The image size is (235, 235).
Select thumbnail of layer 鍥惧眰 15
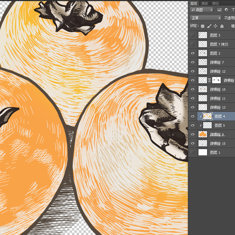pyautogui.click(x=203, y=143)
